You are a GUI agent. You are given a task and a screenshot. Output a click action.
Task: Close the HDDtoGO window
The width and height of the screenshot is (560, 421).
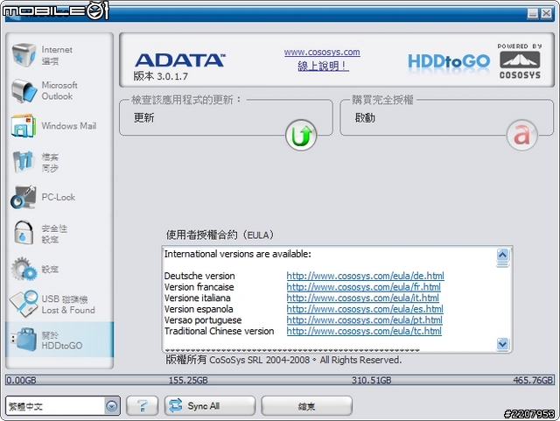click(x=546, y=13)
